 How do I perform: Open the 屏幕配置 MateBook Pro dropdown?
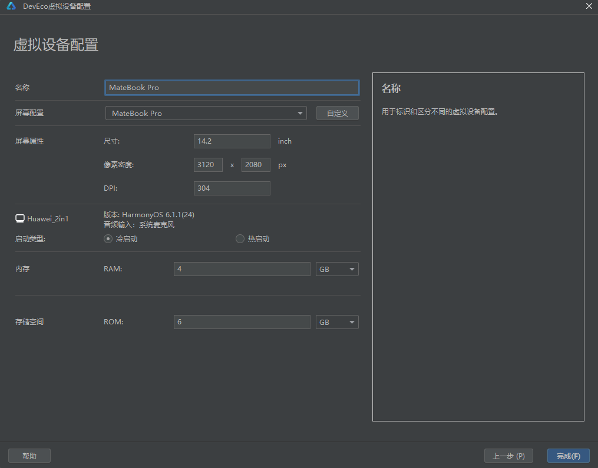click(206, 113)
